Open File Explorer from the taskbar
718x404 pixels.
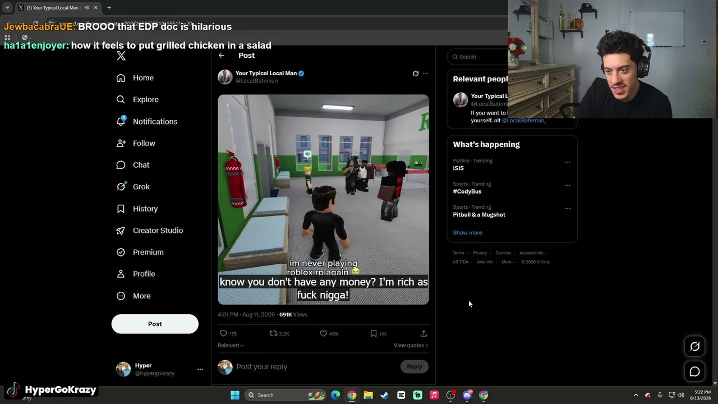coord(368,395)
